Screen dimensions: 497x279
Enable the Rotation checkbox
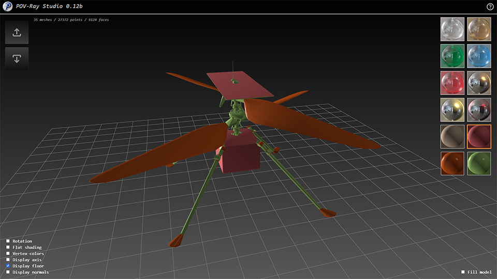(x=8, y=241)
